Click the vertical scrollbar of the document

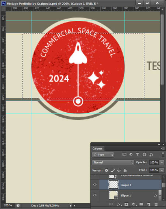[x=162, y=49]
